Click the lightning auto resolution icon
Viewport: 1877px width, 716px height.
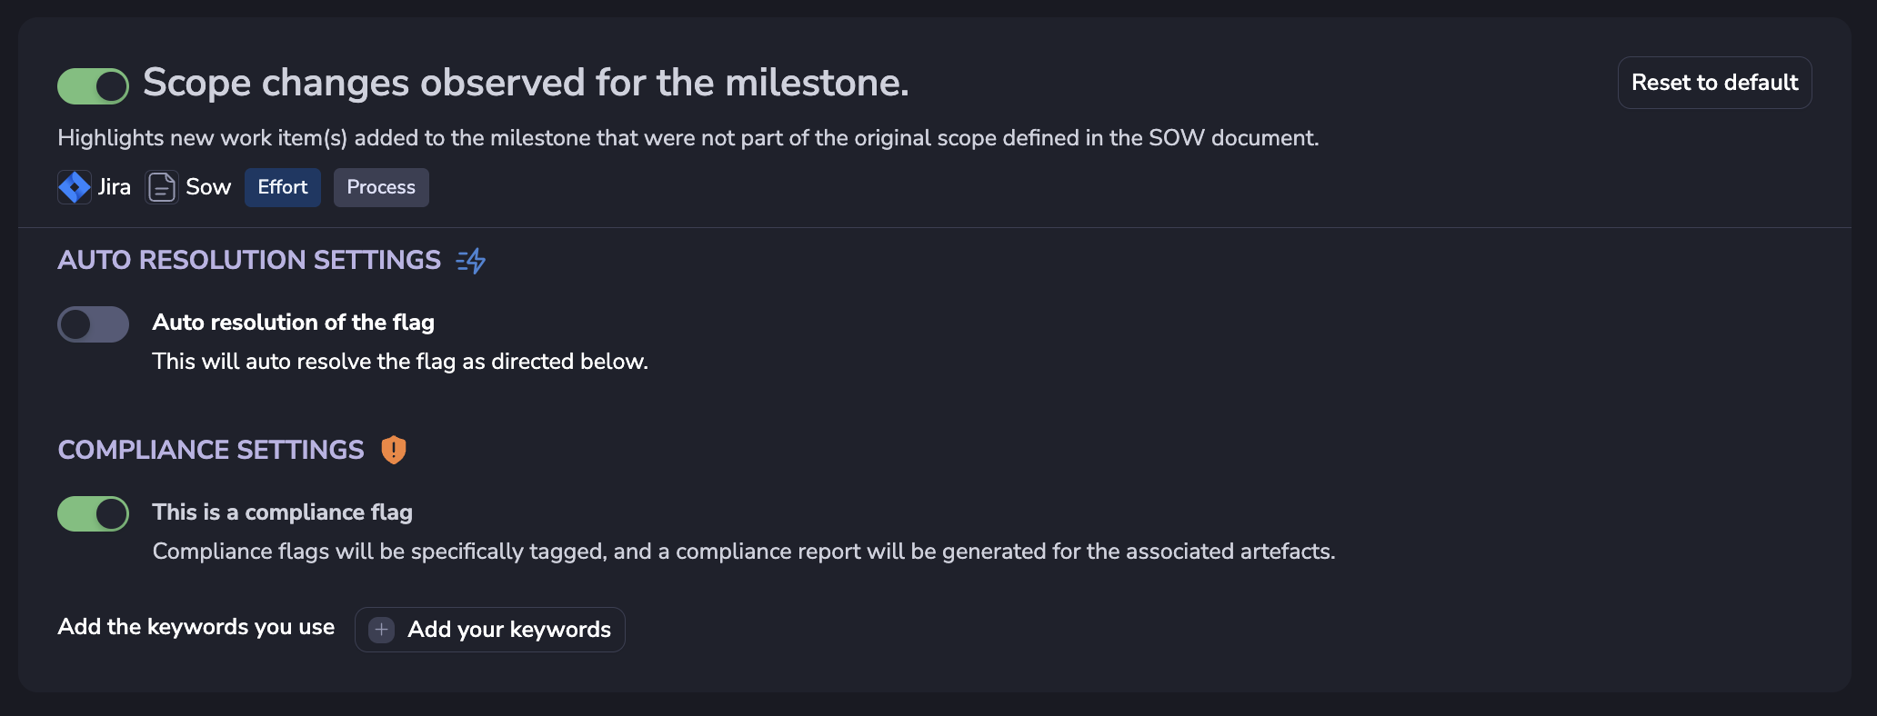pyautogui.click(x=471, y=261)
